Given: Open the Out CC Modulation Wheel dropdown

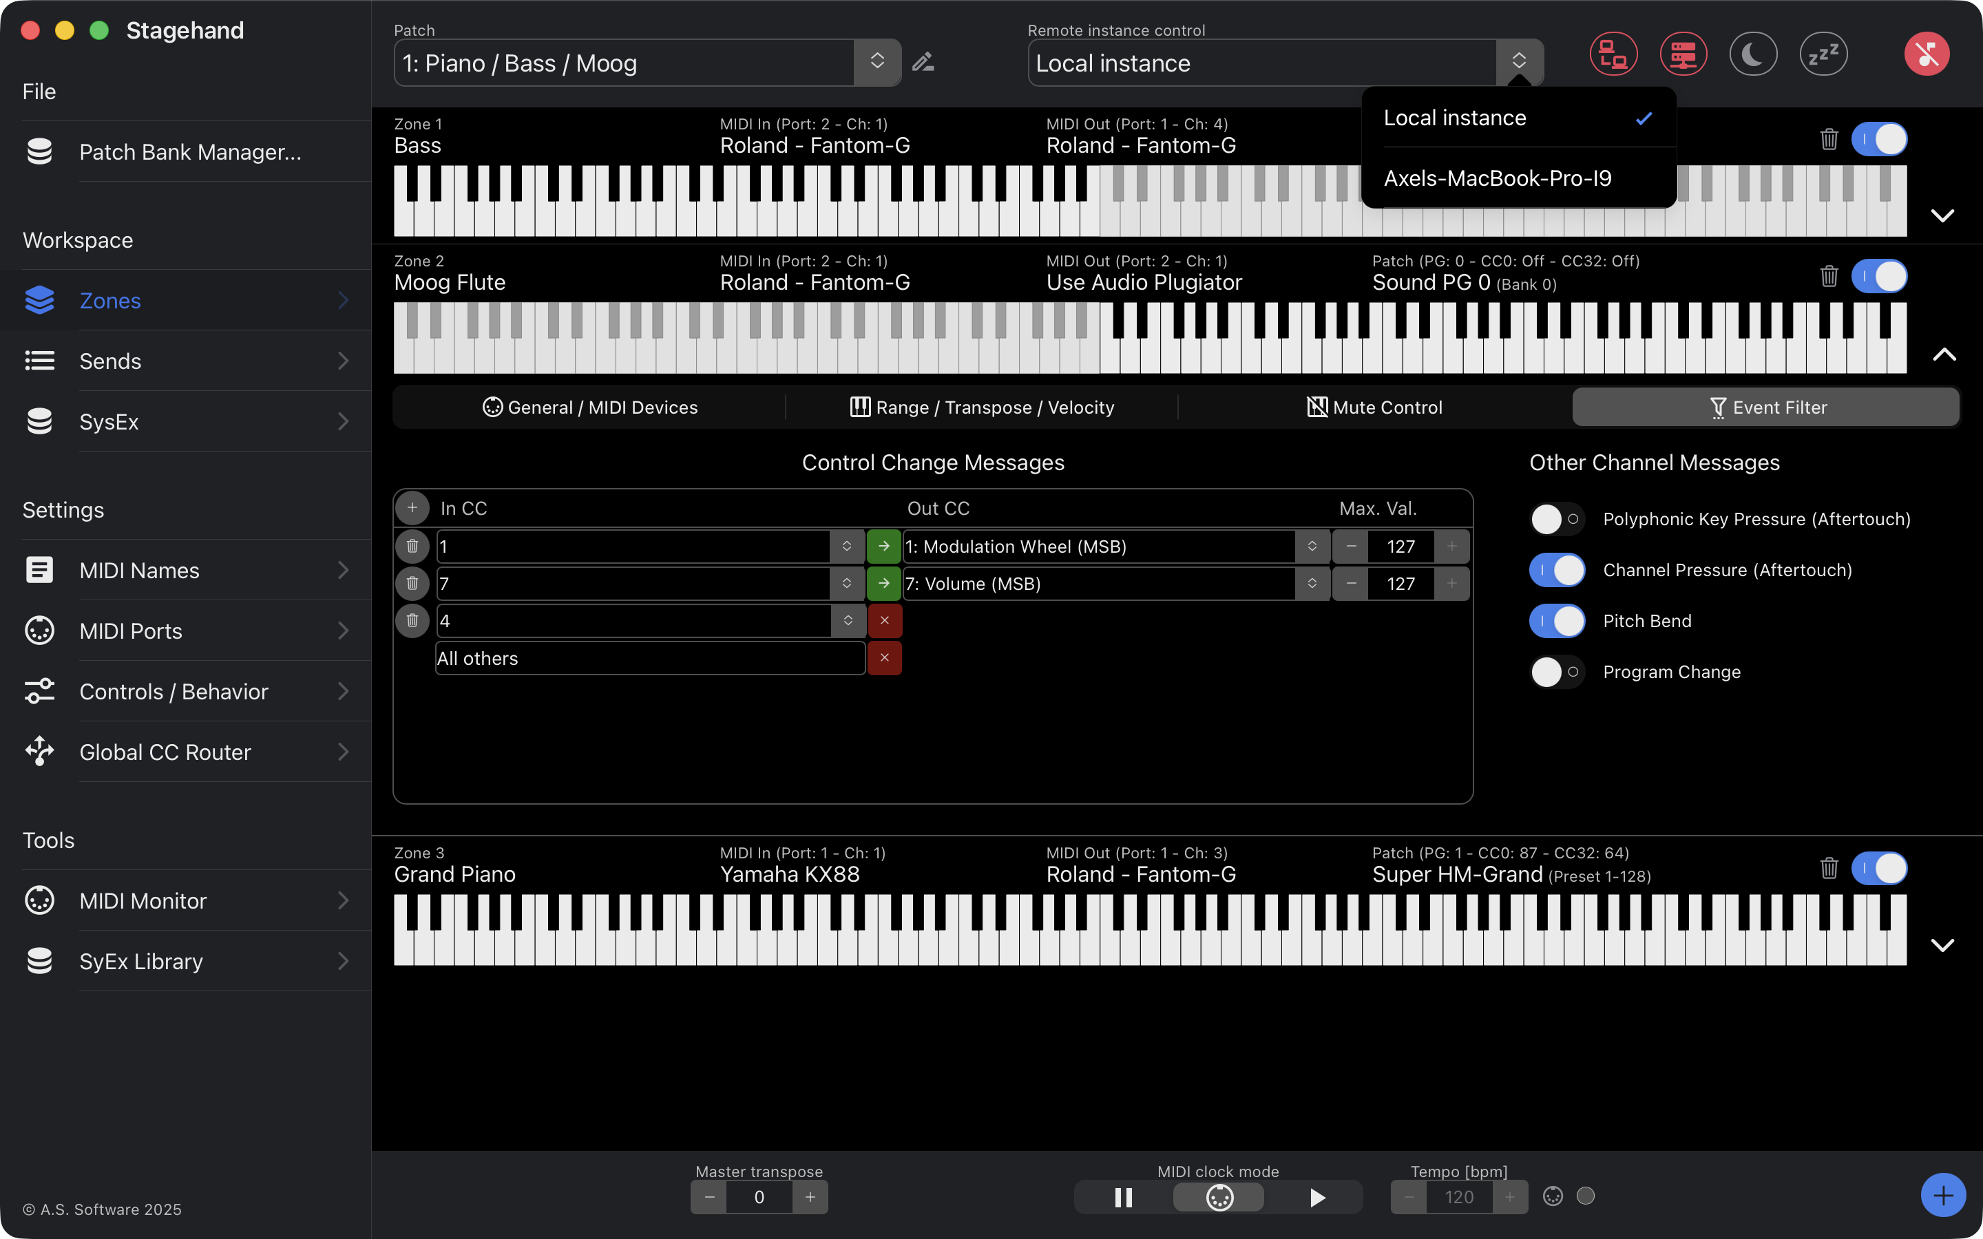Looking at the screenshot, I should click(x=1312, y=546).
